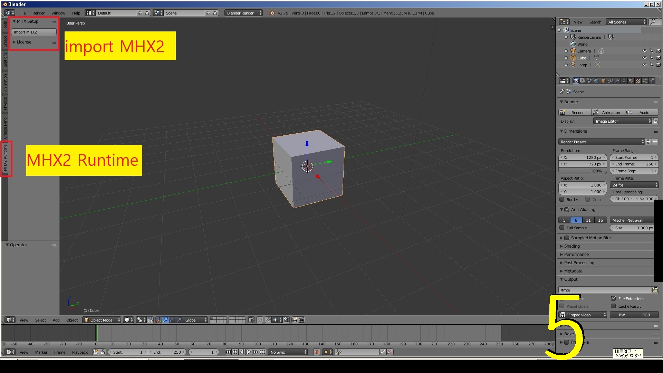663x373 pixels.
Task: Hide the Lamp with its eye icon
Action: tap(644, 65)
